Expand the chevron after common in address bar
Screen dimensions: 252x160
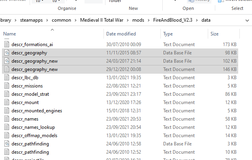[75, 20]
